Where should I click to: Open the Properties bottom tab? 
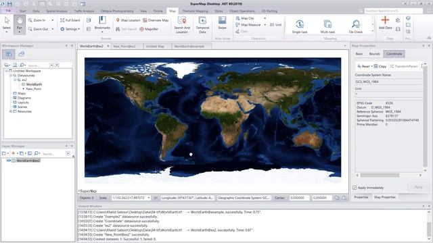coord(361,197)
